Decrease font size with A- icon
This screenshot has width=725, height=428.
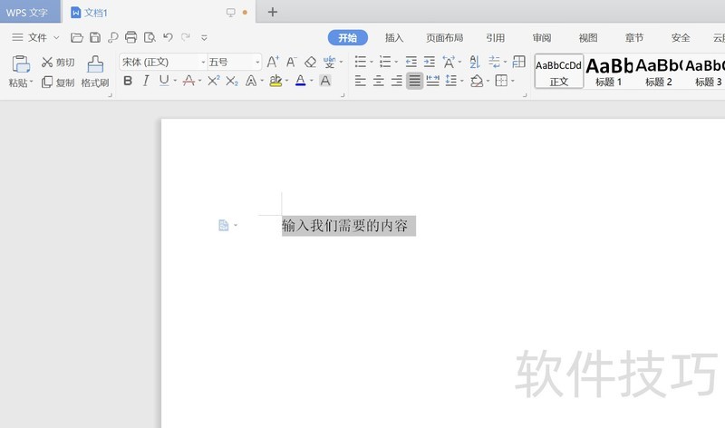291,62
